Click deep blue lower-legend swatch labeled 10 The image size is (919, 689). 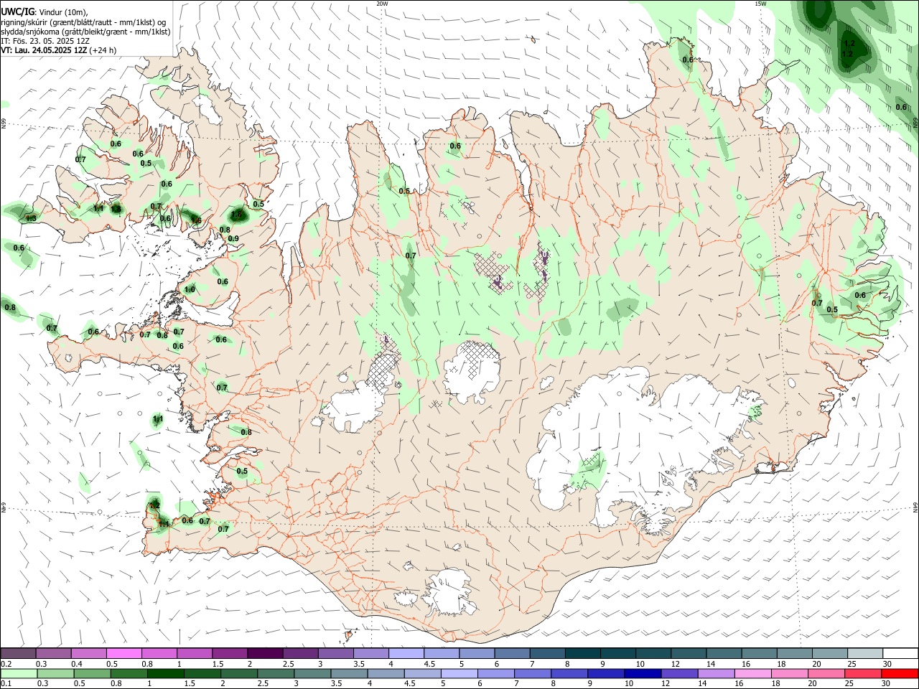[x=643, y=673]
